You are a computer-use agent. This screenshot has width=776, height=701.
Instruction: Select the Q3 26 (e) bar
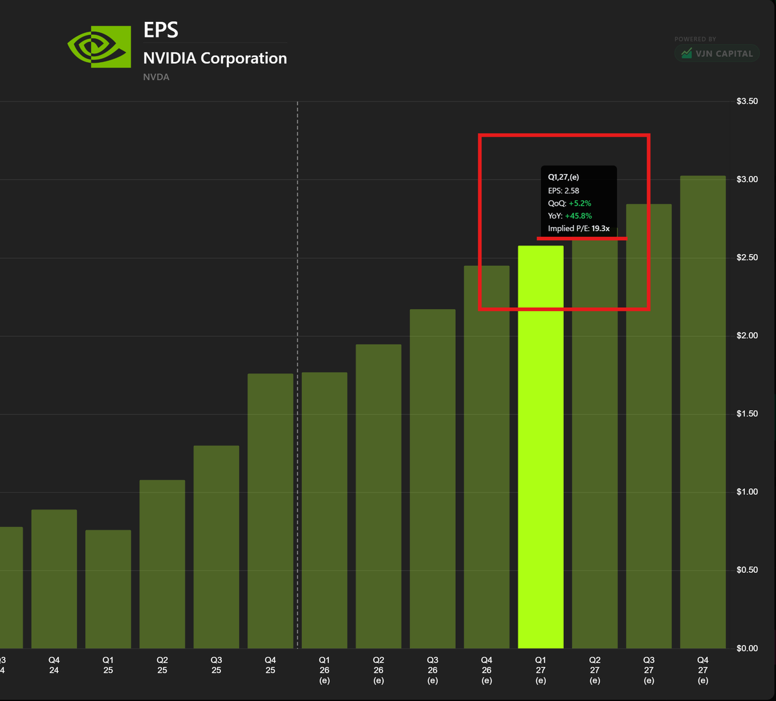(x=433, y=479)
